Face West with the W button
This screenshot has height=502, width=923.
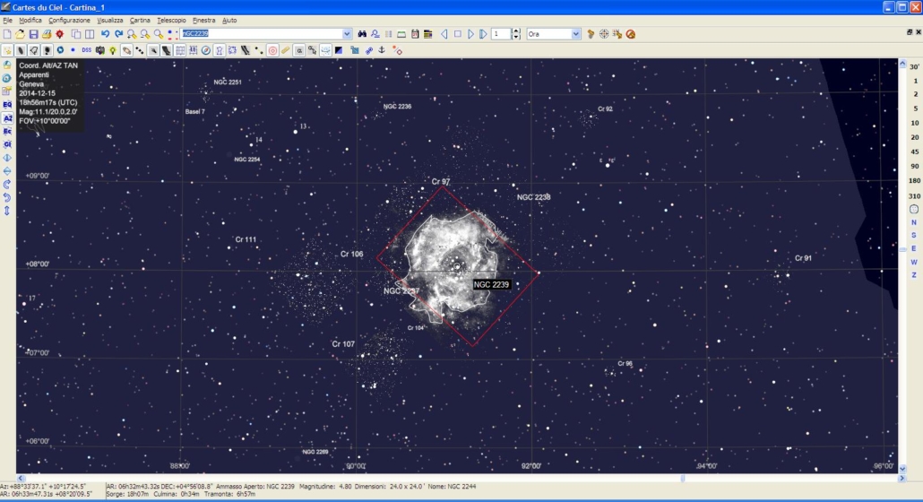click(x=914, y=262)
